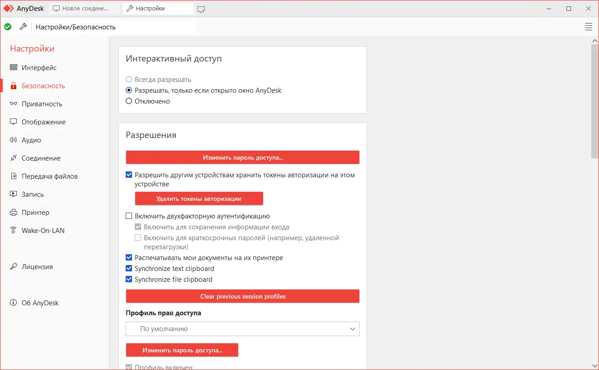The width and height of the screenshot is (599, 370).
Task: Click Изменить пароль доступа button below profile dropdown
Action: pyautogui.click(x=182, y=350)
